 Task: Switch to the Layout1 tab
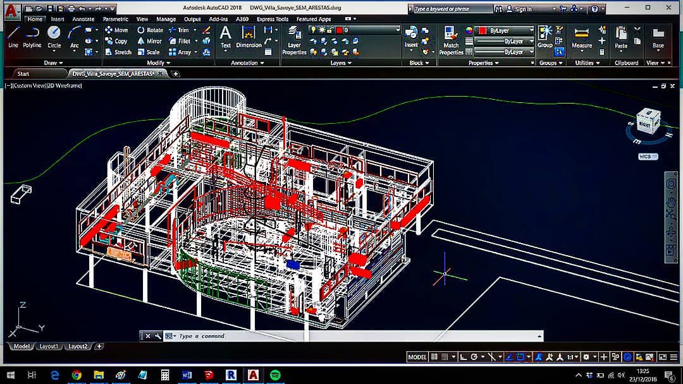click(49, 347)
